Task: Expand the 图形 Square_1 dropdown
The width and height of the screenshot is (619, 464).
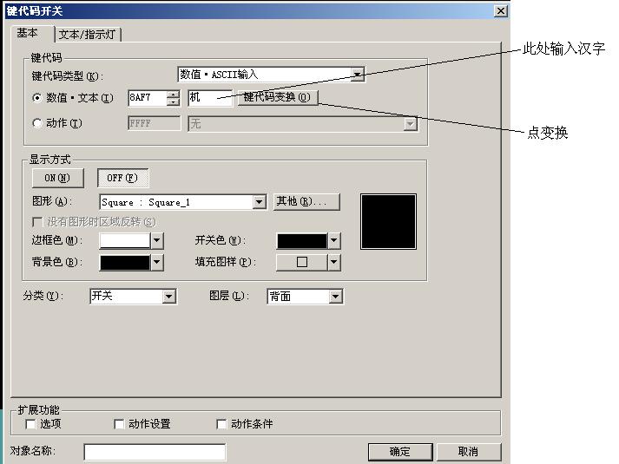Action: tap(259, 202)
